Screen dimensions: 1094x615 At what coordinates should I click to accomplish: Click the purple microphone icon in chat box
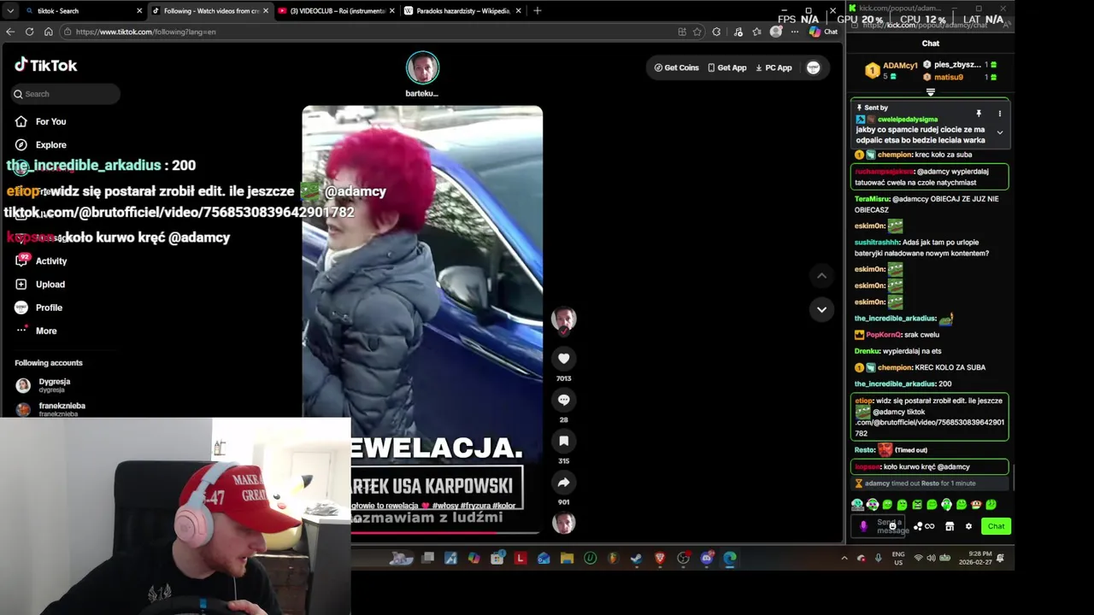point(863,526)
